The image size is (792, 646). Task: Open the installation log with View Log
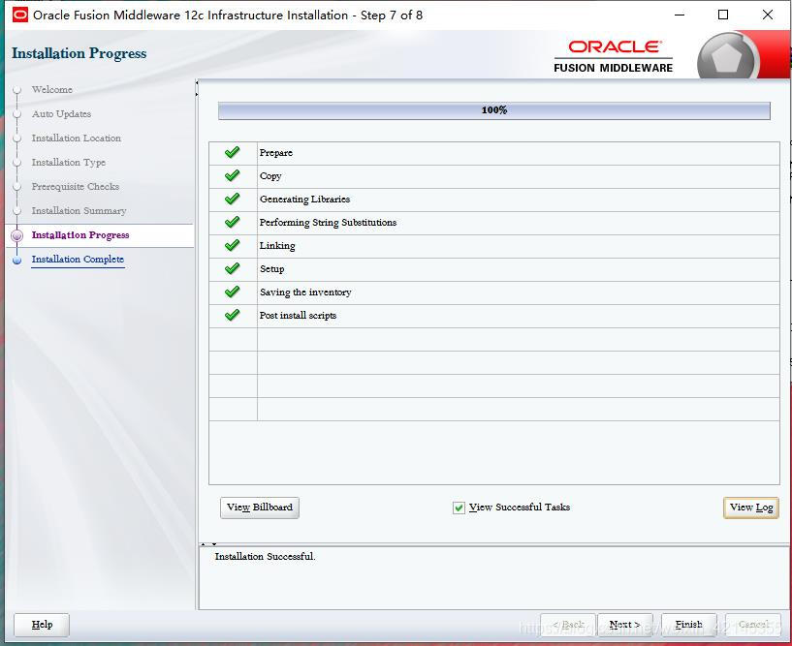tap(751, 508)
